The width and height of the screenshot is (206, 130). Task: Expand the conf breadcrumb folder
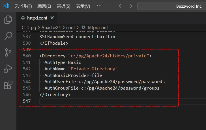tap(70, 27)
